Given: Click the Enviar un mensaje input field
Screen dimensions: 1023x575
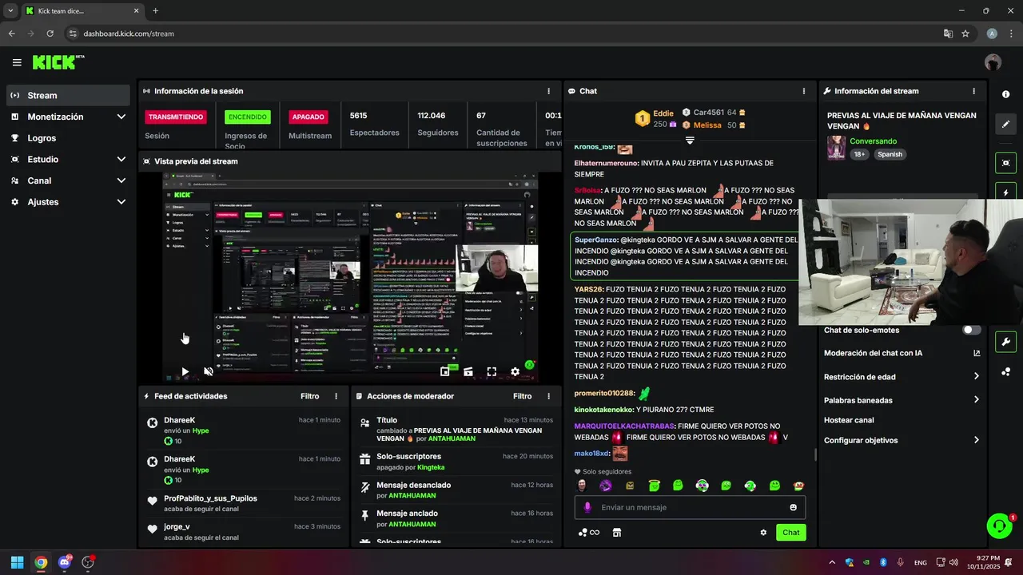Looking at the screenshot, I should pos(690,507).
